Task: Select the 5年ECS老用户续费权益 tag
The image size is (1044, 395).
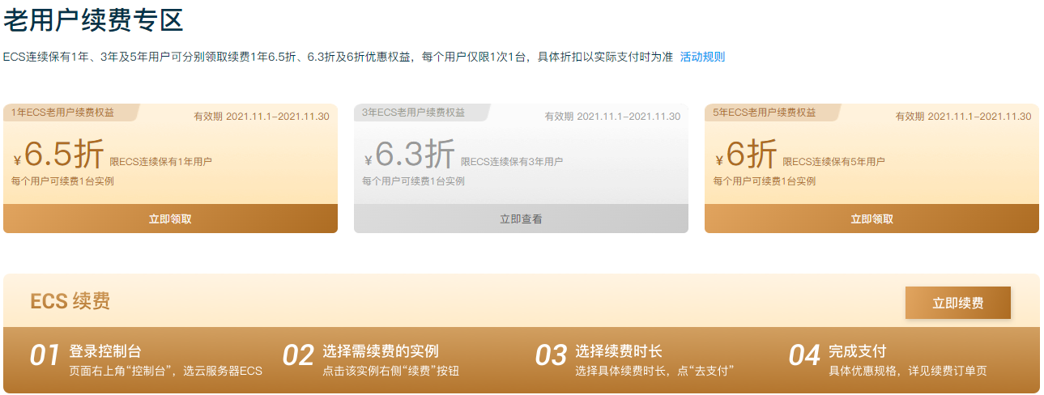Action: point(764,113)
